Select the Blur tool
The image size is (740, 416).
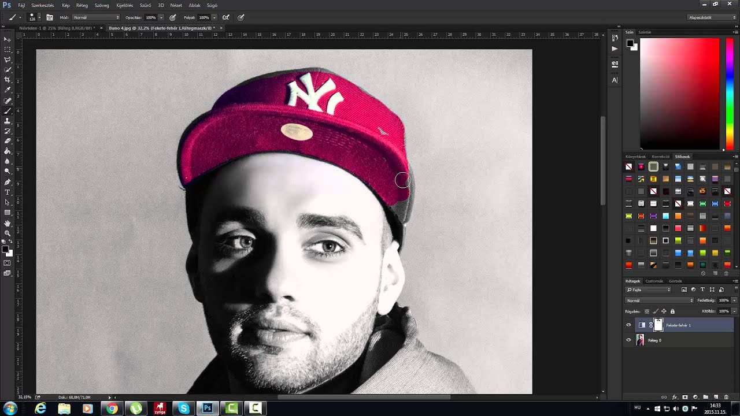pyautogui.click(x=8, y=161)
